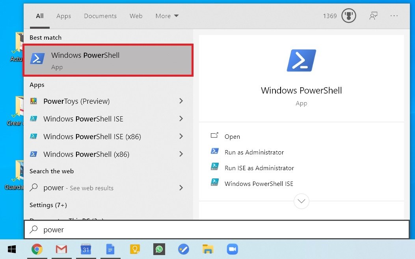Select Run as Administrator action

(x=254, y=152)
